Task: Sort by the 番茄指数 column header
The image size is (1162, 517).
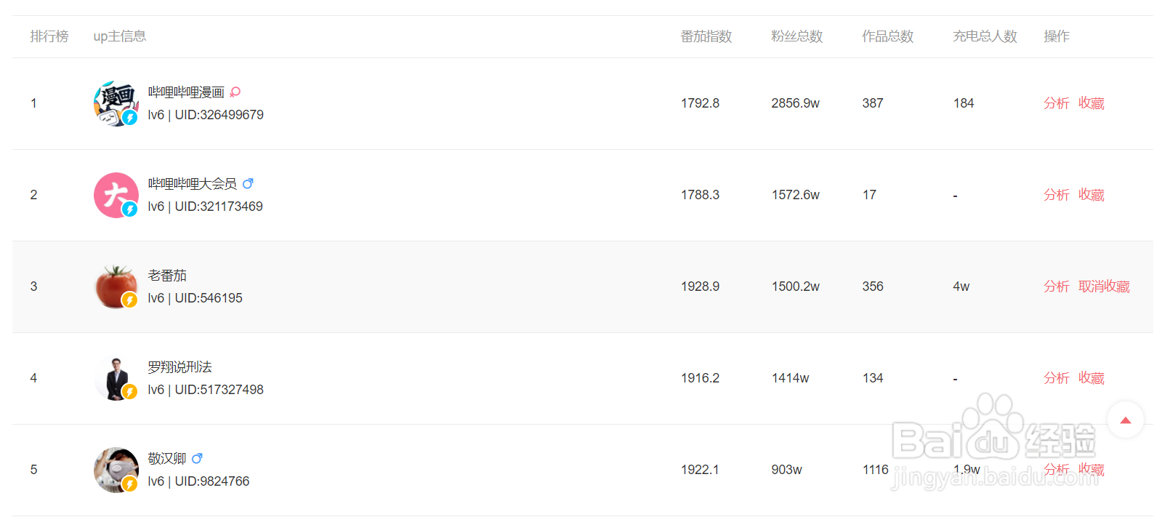Action: click(x=706, y=36)
